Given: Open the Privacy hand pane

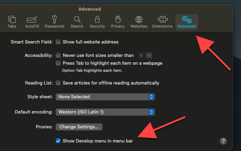Looking at the screenshot, I should click(118, 22).
